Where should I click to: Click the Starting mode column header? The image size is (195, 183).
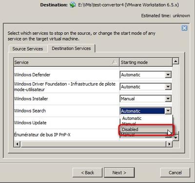146,62
